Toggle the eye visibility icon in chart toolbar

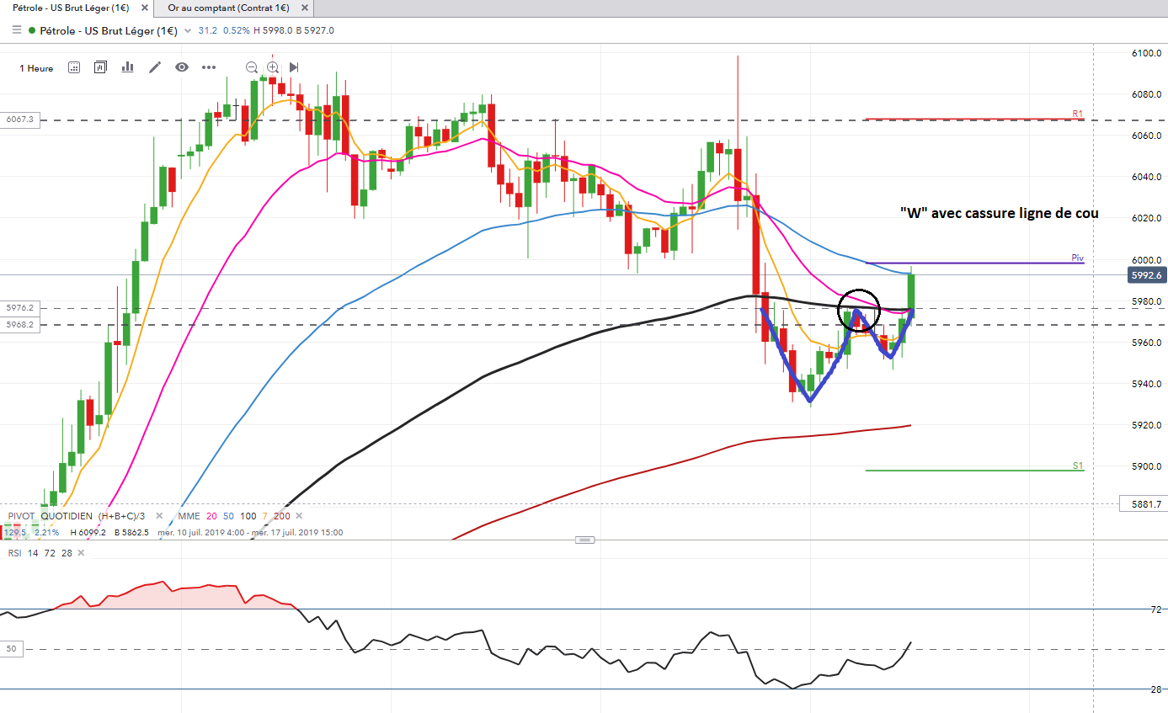point(182,67)
